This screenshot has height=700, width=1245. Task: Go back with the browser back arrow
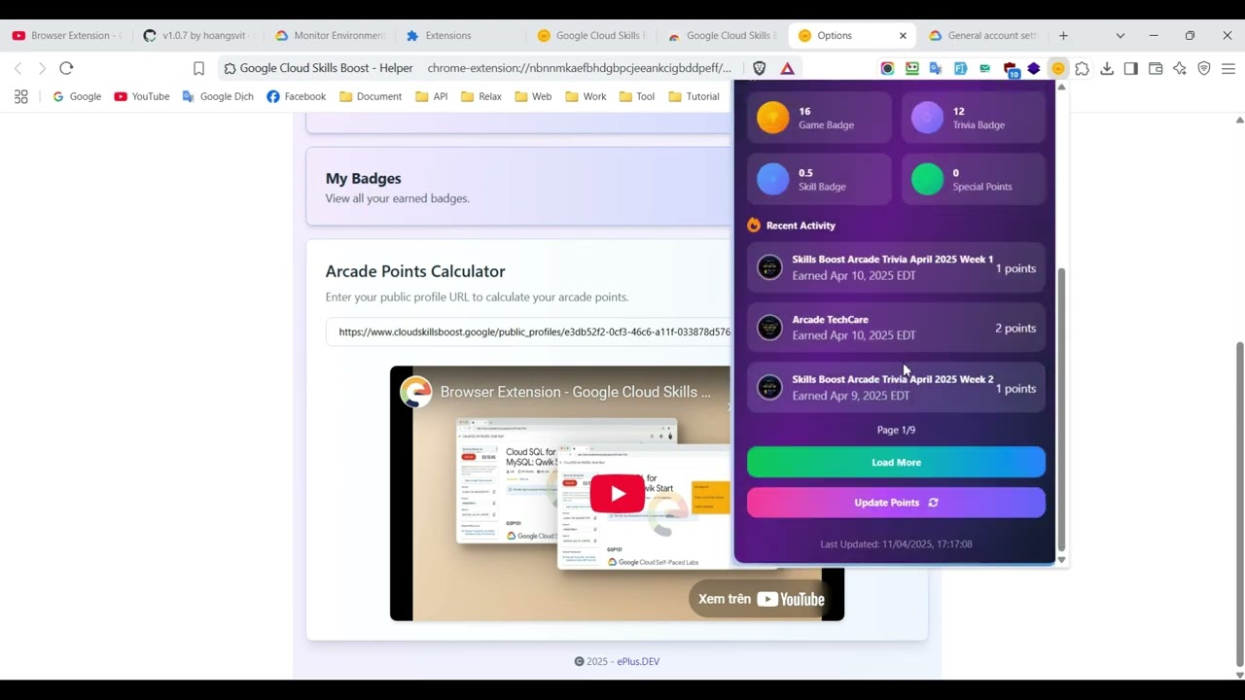18,68
